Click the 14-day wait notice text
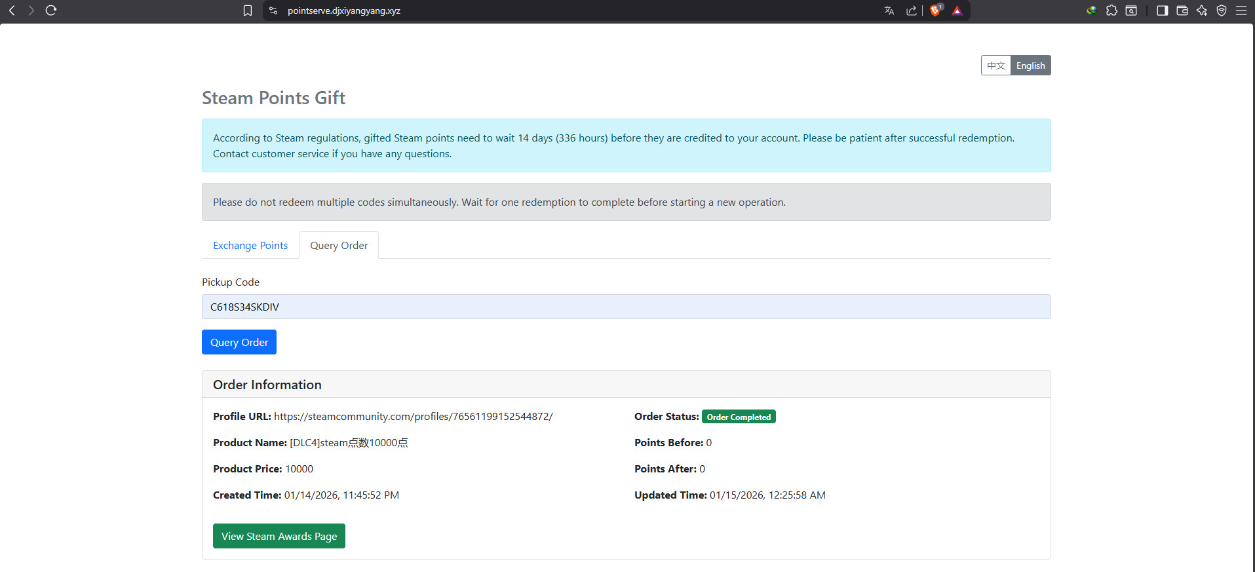Viewport: 1255px width, 572px height. point(613,145)
